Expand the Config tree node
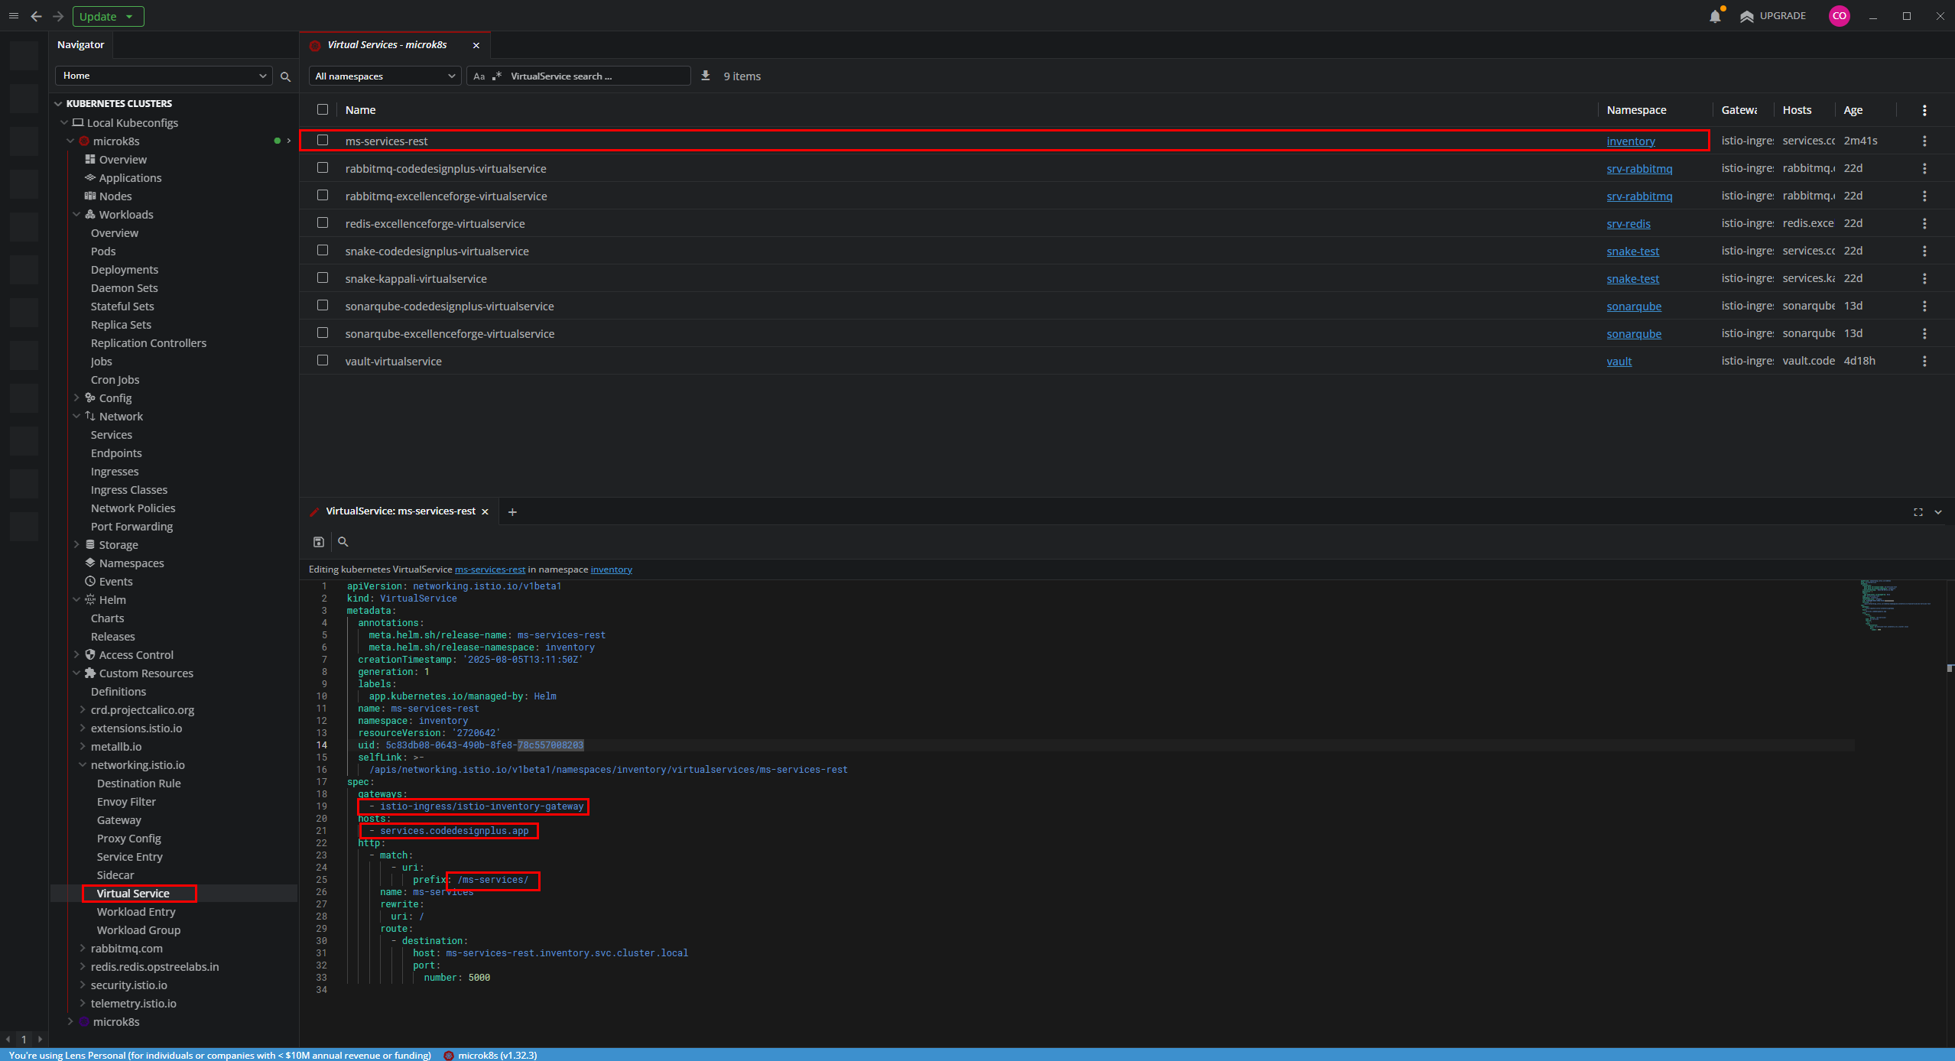The image size is (1955, 1061). click(76, 398)
